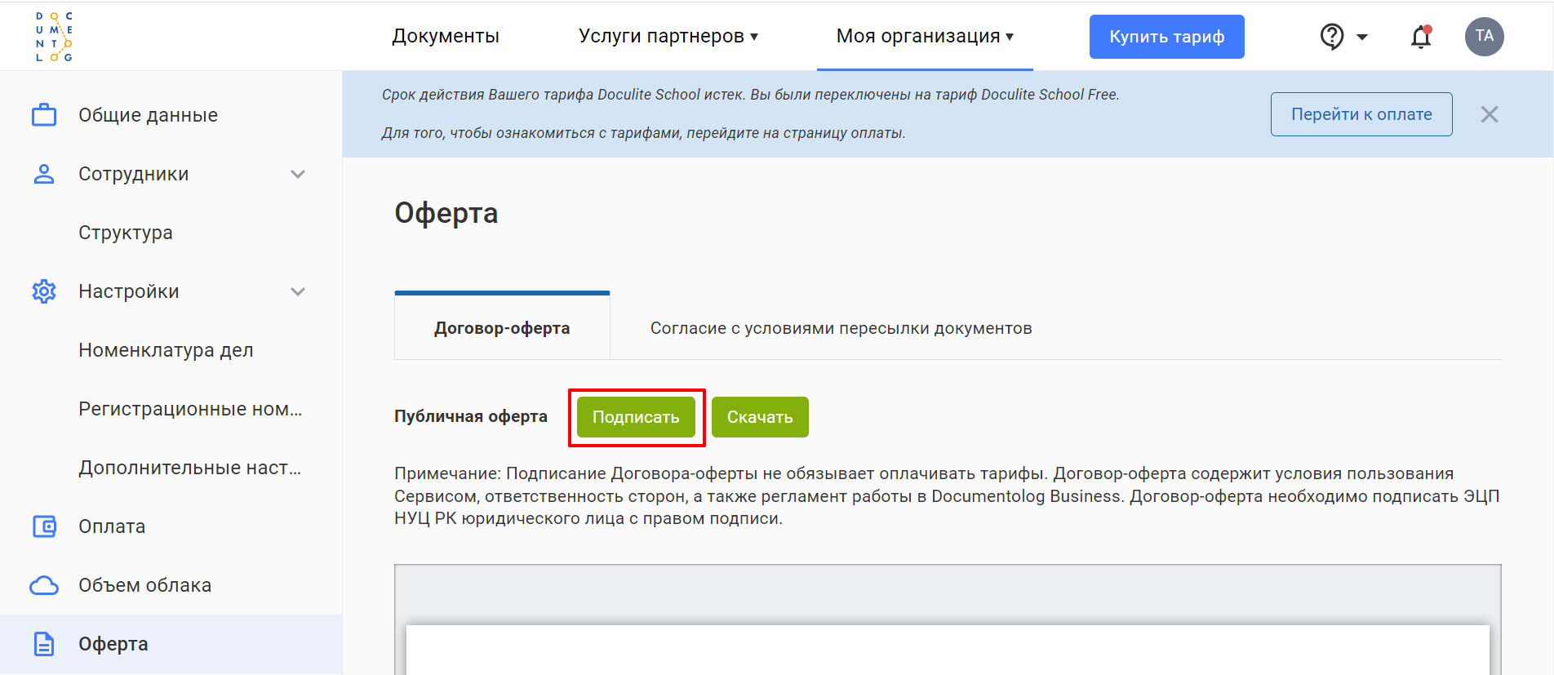
Task: Open Номенклатура дел in sidebar
Action: (x=166, y=350)
